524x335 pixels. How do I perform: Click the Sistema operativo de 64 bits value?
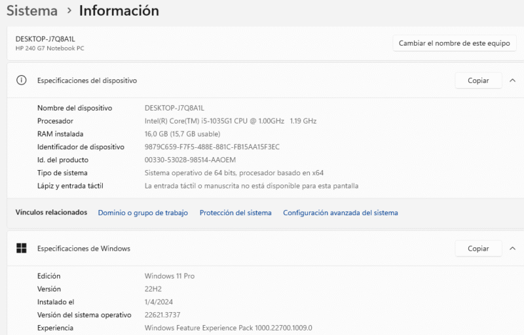pos(234,173)
